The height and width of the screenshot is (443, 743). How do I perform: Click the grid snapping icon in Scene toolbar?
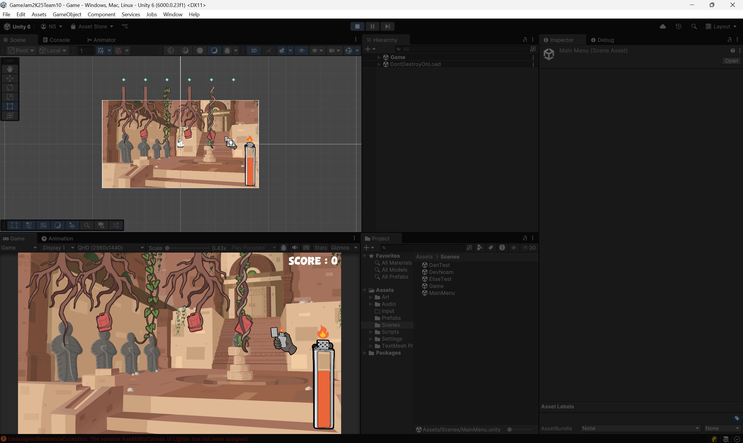(119, 50)
